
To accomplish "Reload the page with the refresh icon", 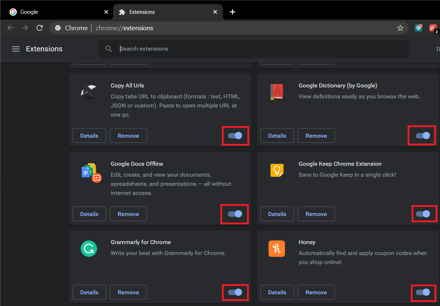I will coord(40,28).
